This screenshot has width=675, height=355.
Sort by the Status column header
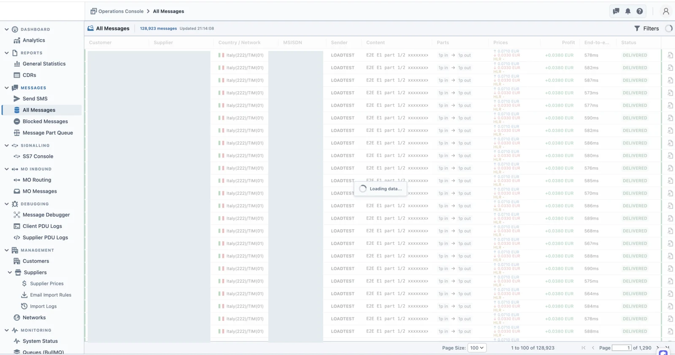point(629,43)
